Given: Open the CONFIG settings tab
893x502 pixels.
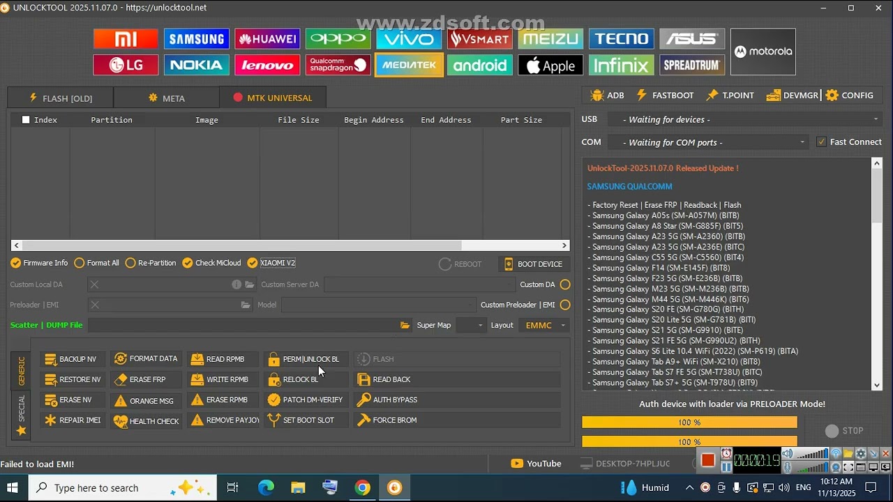Looking at the screenshot, I should (x=849, y=95).
